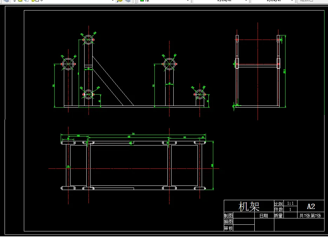This screenshot has width=328, height=237.
Task: Select the vertical red centerline in side view
Action: click(257, 71)
